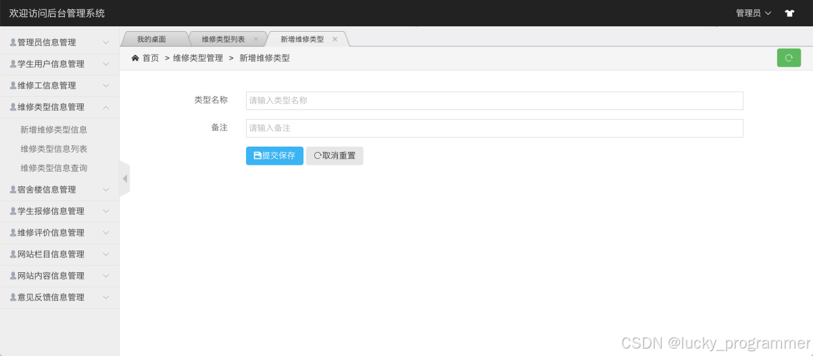Click user icon beside 学生用户信息管理

coord(13,63)
